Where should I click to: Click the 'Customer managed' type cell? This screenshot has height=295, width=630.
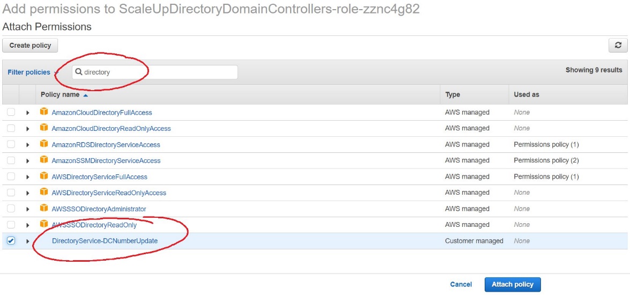(x=474, y=241)
